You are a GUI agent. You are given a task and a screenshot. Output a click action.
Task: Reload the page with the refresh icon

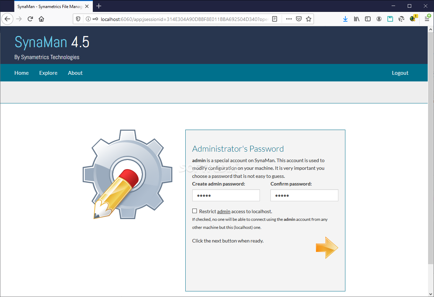(30, 19)
